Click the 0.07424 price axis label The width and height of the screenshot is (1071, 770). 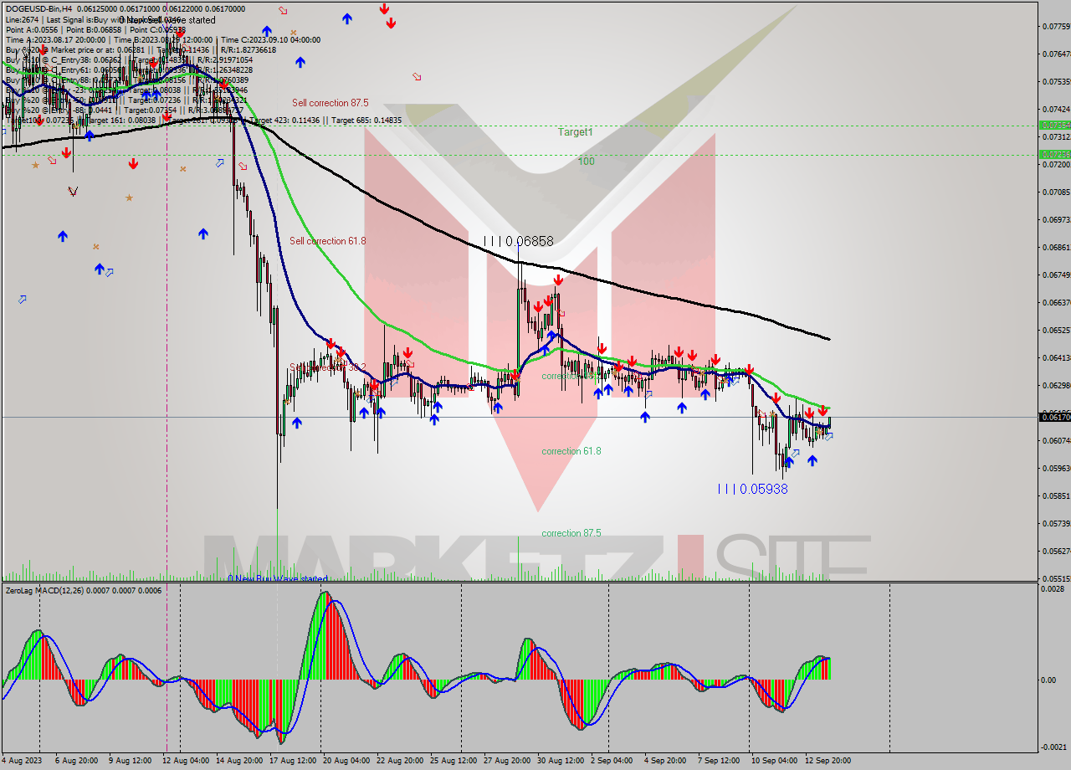(1056, 109)
